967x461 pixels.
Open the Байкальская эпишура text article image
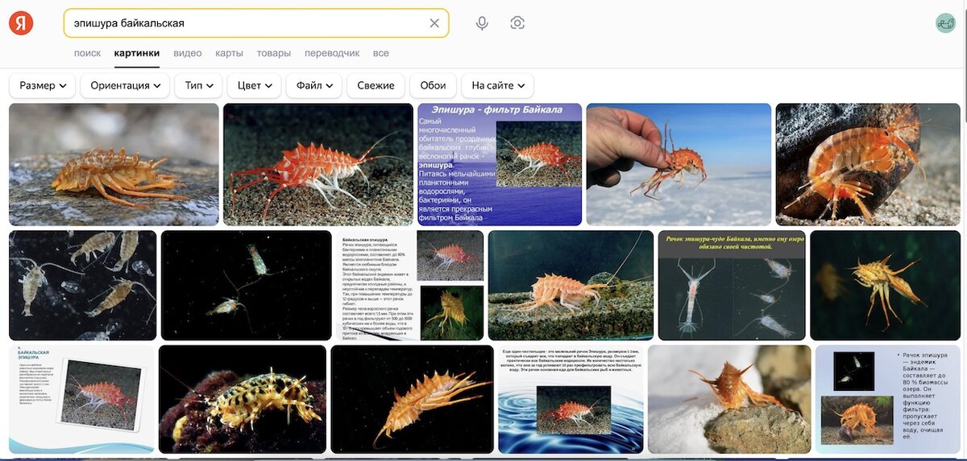tap(410, 286)
